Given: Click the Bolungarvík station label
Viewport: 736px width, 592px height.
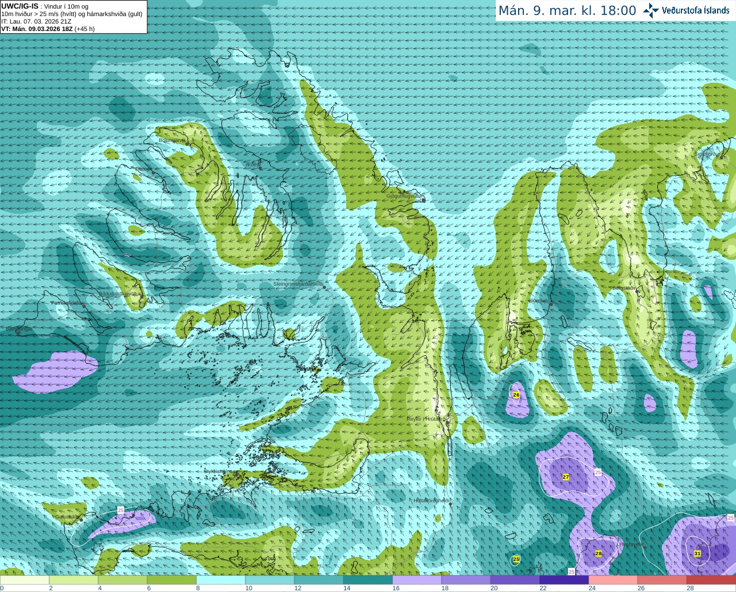Looking at the screenshot, I should coord(172,140).
